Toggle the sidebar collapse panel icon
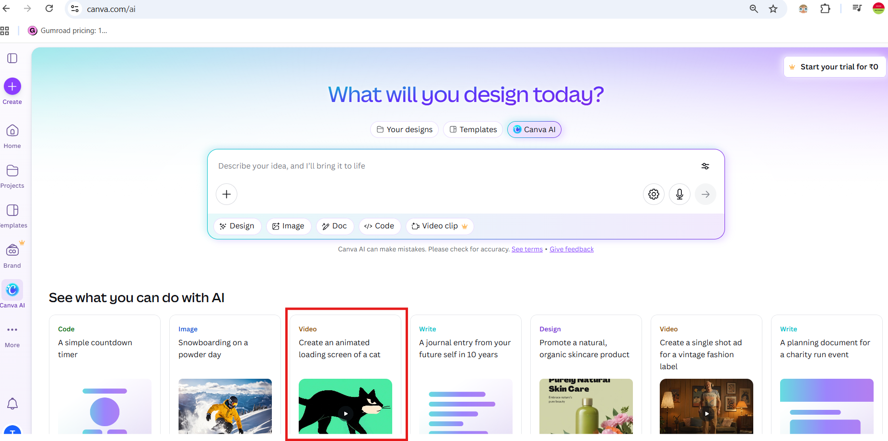This screenshot has height=441, width=888. click(x=12, y=58)
